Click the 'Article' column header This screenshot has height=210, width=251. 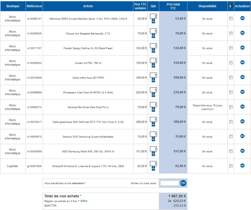coord(88,6)
